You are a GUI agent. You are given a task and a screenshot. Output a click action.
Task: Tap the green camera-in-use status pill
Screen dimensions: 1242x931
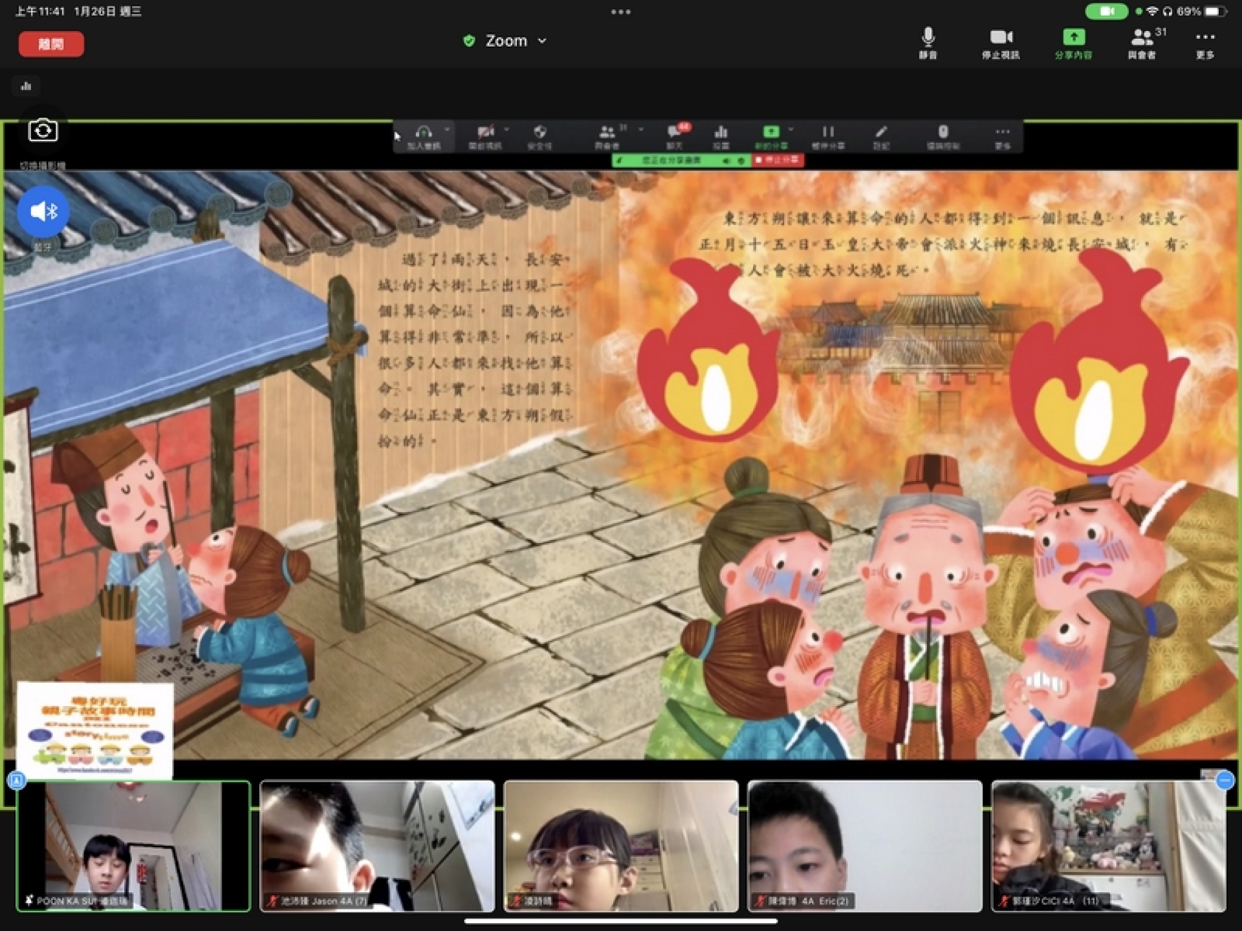[x=1106, y=11]
